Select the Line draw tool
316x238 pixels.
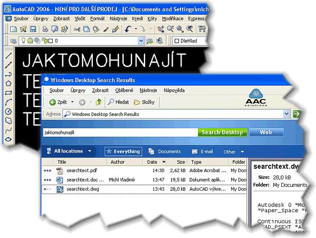8,56
